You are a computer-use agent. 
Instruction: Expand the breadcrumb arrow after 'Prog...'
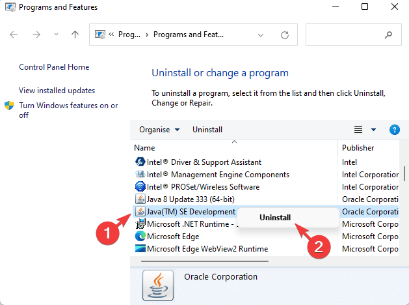click(147, 35)
